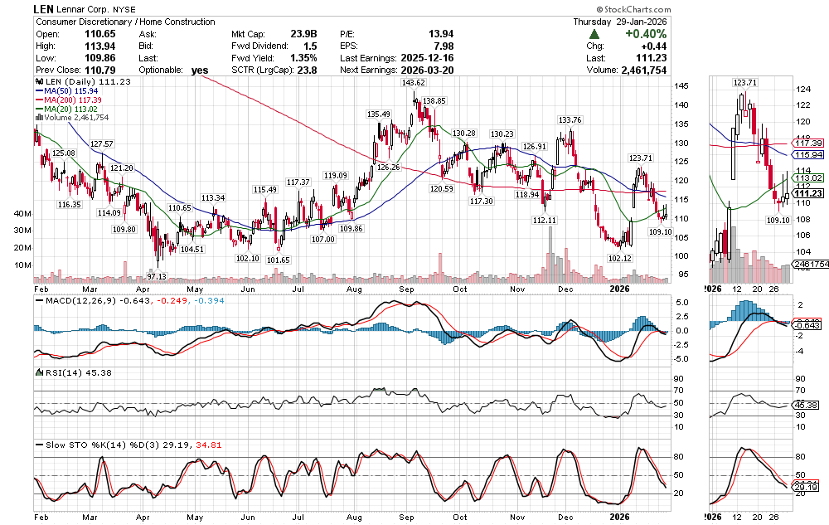This screenshot has width=829, height=525.
Task: Click the 97.13 April low price label
Action: click(x=158, y=276)
